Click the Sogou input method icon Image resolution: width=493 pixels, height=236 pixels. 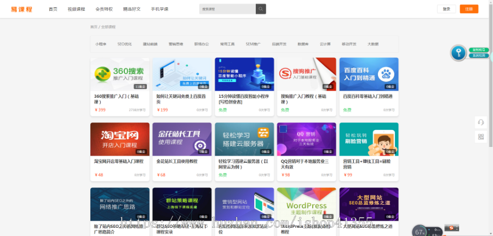point(451,228)
